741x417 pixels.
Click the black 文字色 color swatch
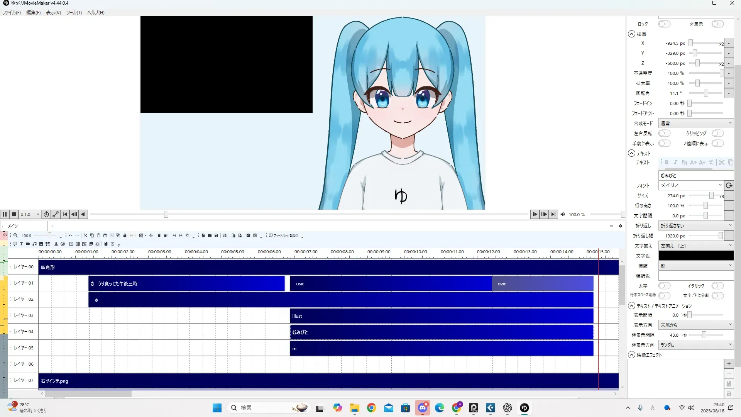(695, 256)
